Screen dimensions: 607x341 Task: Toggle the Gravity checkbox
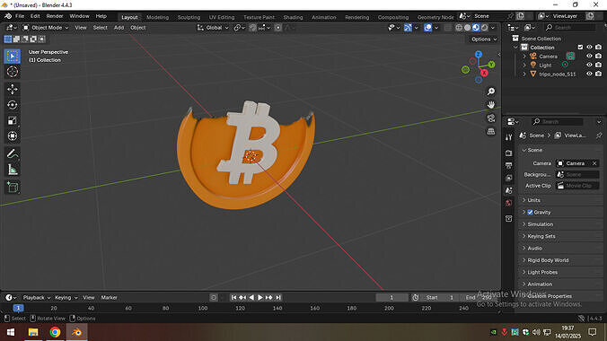(x=530, y=212)
